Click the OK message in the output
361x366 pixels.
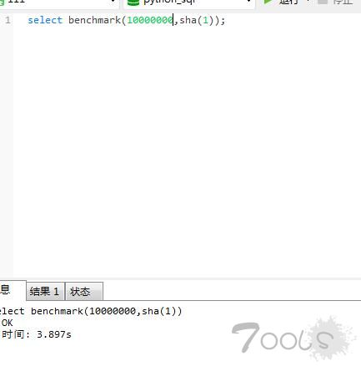pos(7,323)
